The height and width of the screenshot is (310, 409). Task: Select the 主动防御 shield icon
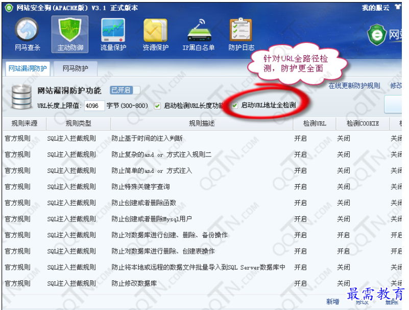(70, 34)
